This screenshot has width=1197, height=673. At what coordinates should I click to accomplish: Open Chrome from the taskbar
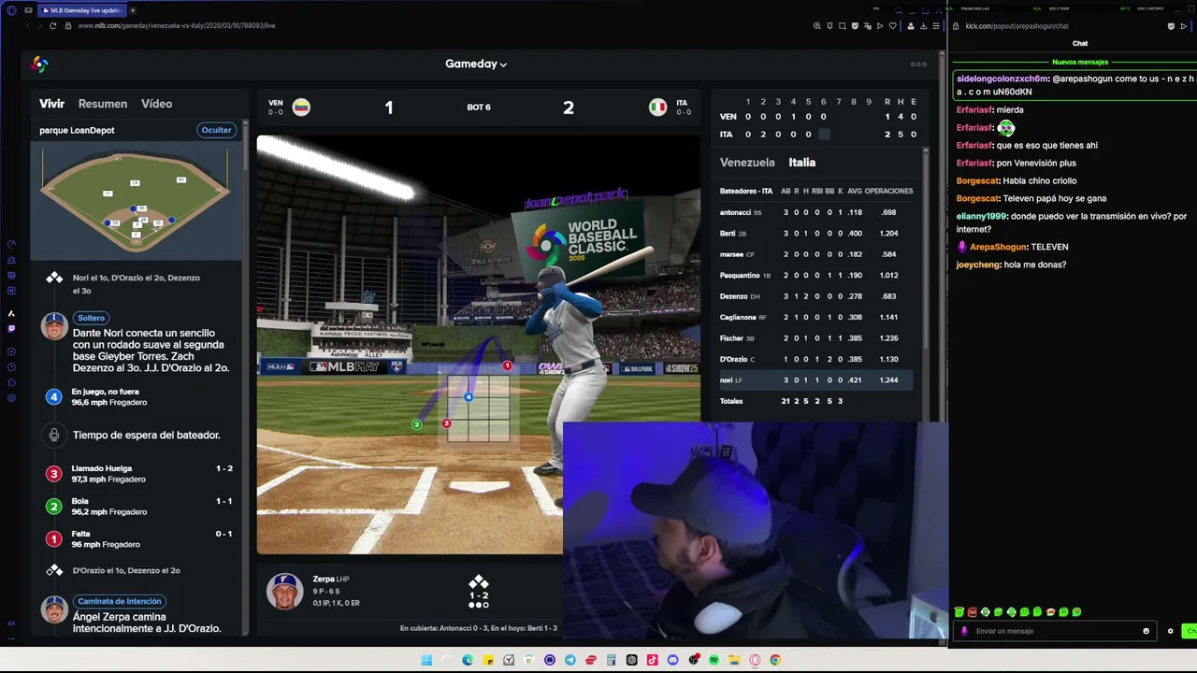point(775,660)
